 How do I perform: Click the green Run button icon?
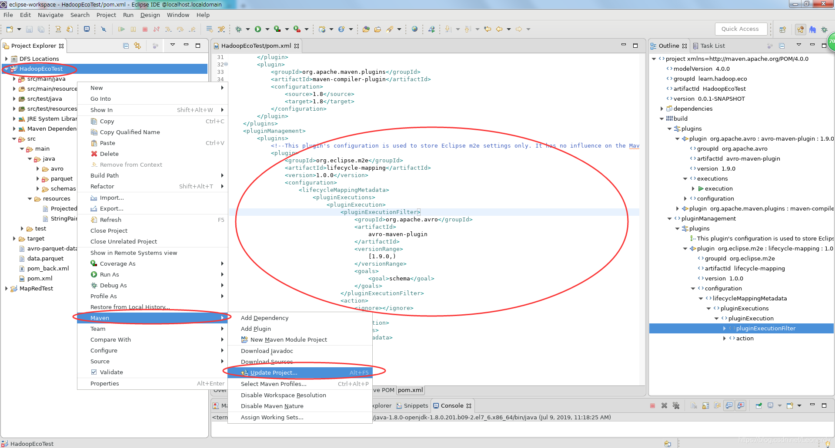click(x=258, y=29)
